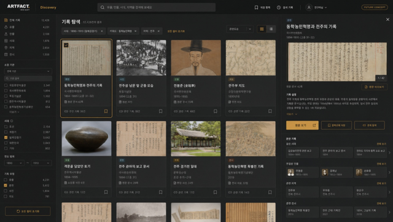
Task: Open search history clock icon
Action: [278, 7]
